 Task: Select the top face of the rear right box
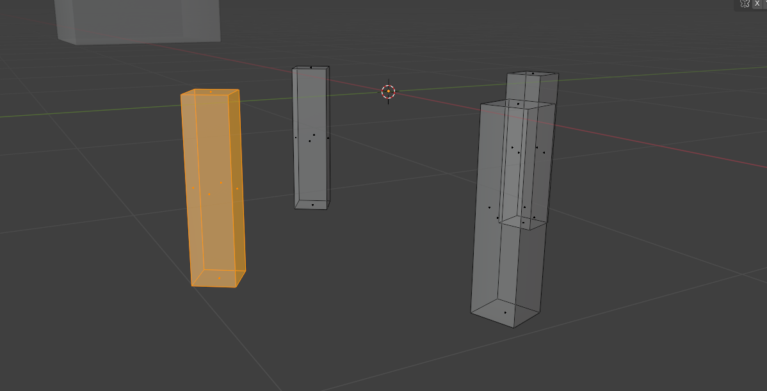pyautogui.click(x=533, y=74)
